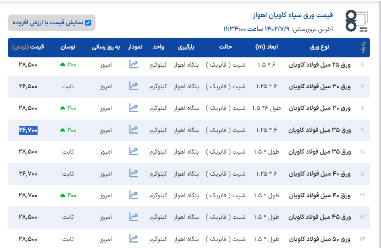
Task: Click the نوع ورق column header
Action: click(x=320, y=47)
